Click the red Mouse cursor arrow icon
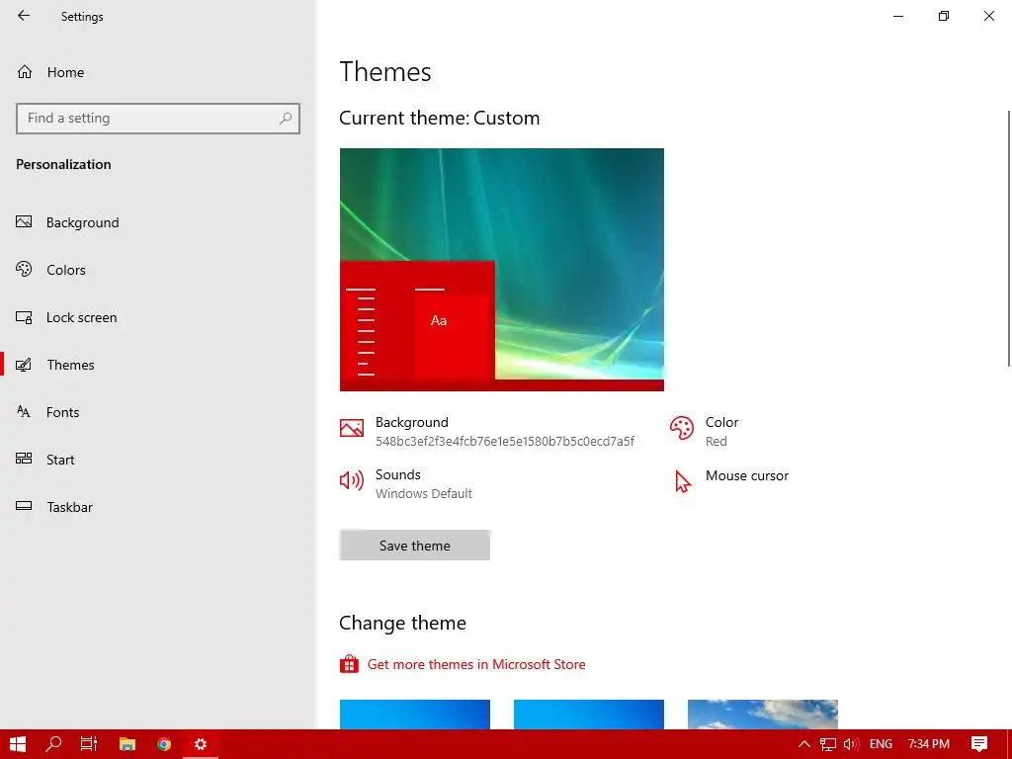The width and height of the screenshot is (1012, 759). click(682, 481)
